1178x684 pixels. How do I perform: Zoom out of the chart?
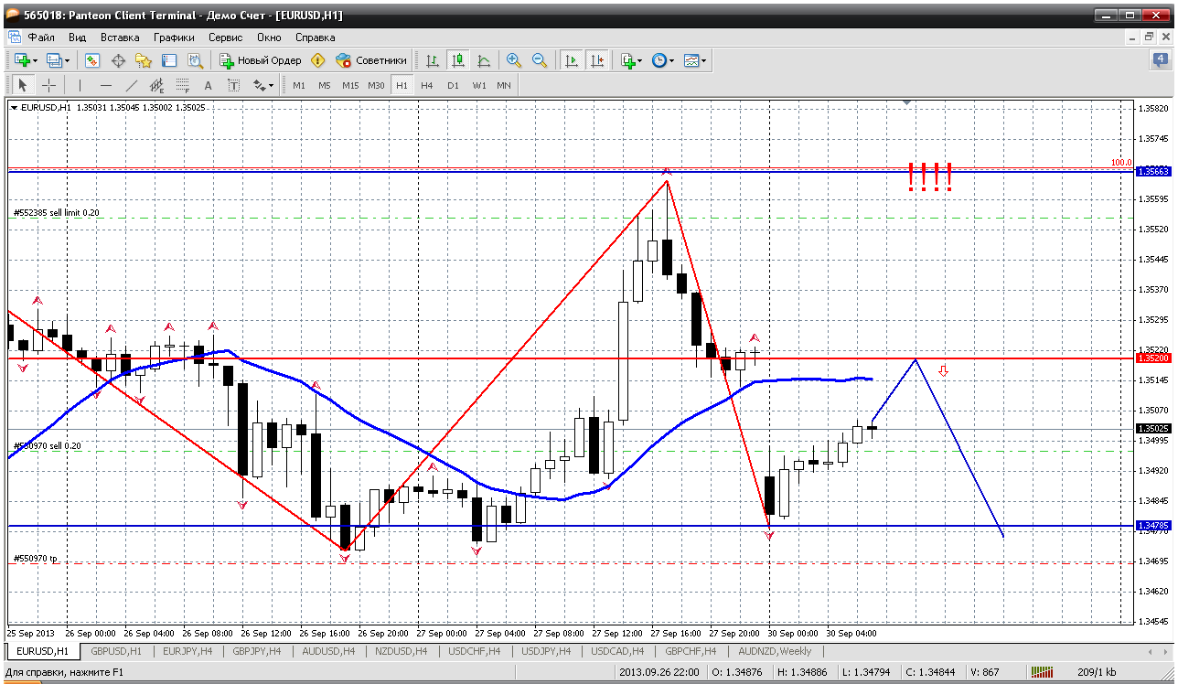(540, 60)
